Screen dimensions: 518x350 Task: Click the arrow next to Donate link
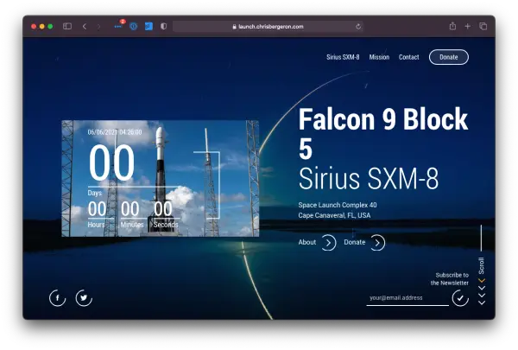coord(377,243)
